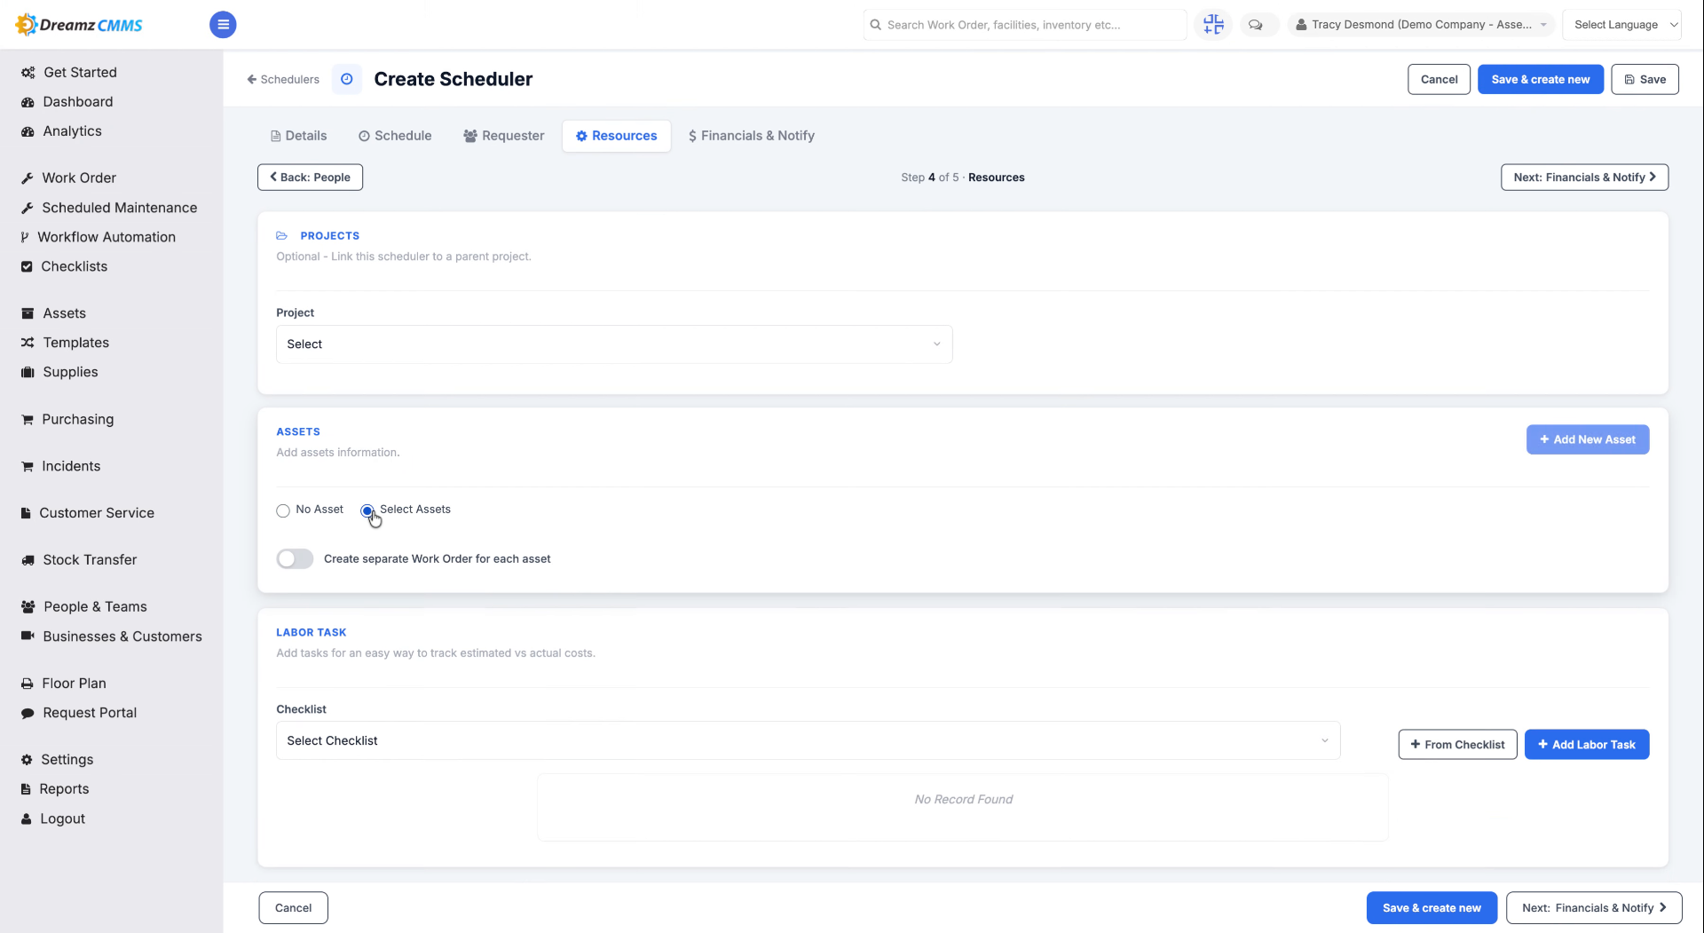The height and width of the screenshot is (933, 1704).
Task: Collapse sidebar with hamburger menu icon
Action: pyautogui.click(x=223, y=25)
